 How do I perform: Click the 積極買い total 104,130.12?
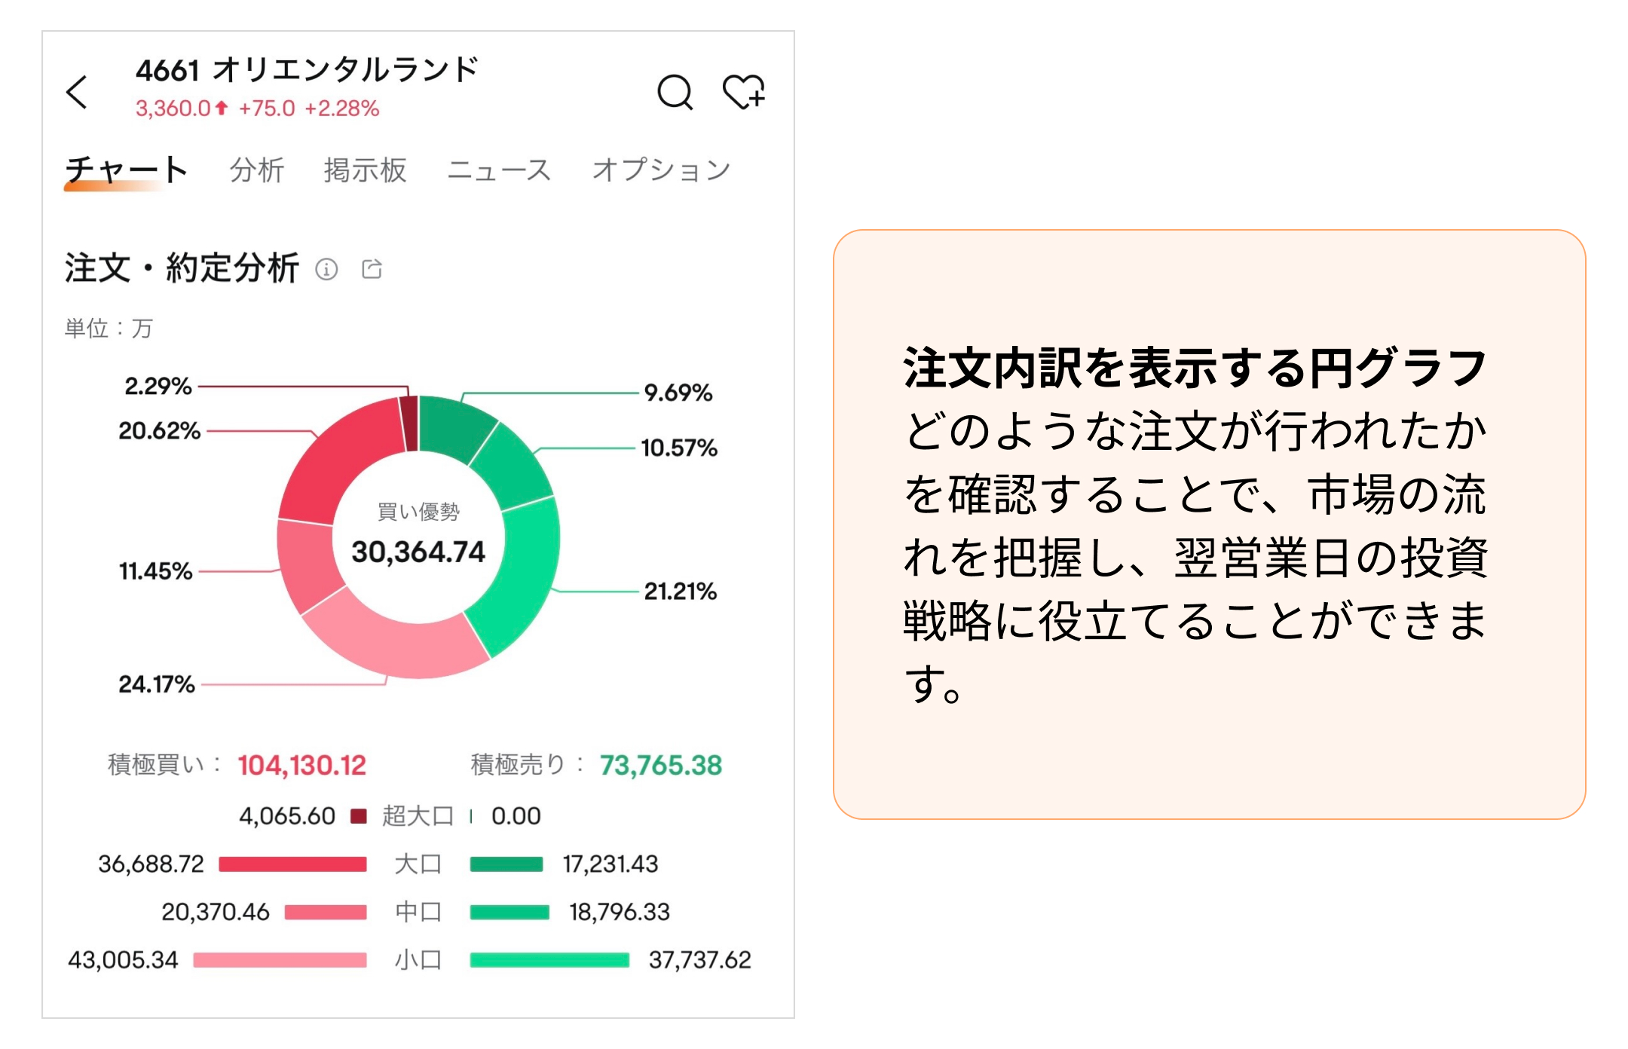click(x=301, y=765)
